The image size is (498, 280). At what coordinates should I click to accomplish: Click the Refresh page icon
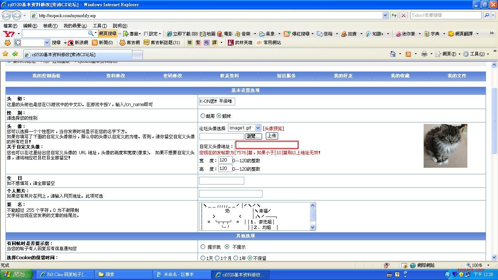click(394, 15)
